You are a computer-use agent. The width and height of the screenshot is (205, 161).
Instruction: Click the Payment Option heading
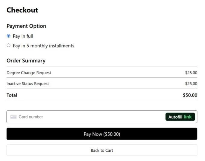26,26
